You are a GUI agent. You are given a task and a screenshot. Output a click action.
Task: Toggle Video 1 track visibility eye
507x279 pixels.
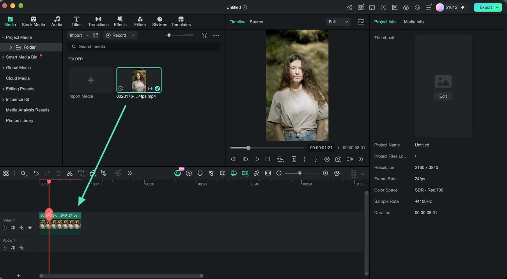click(x=30, y=228)
